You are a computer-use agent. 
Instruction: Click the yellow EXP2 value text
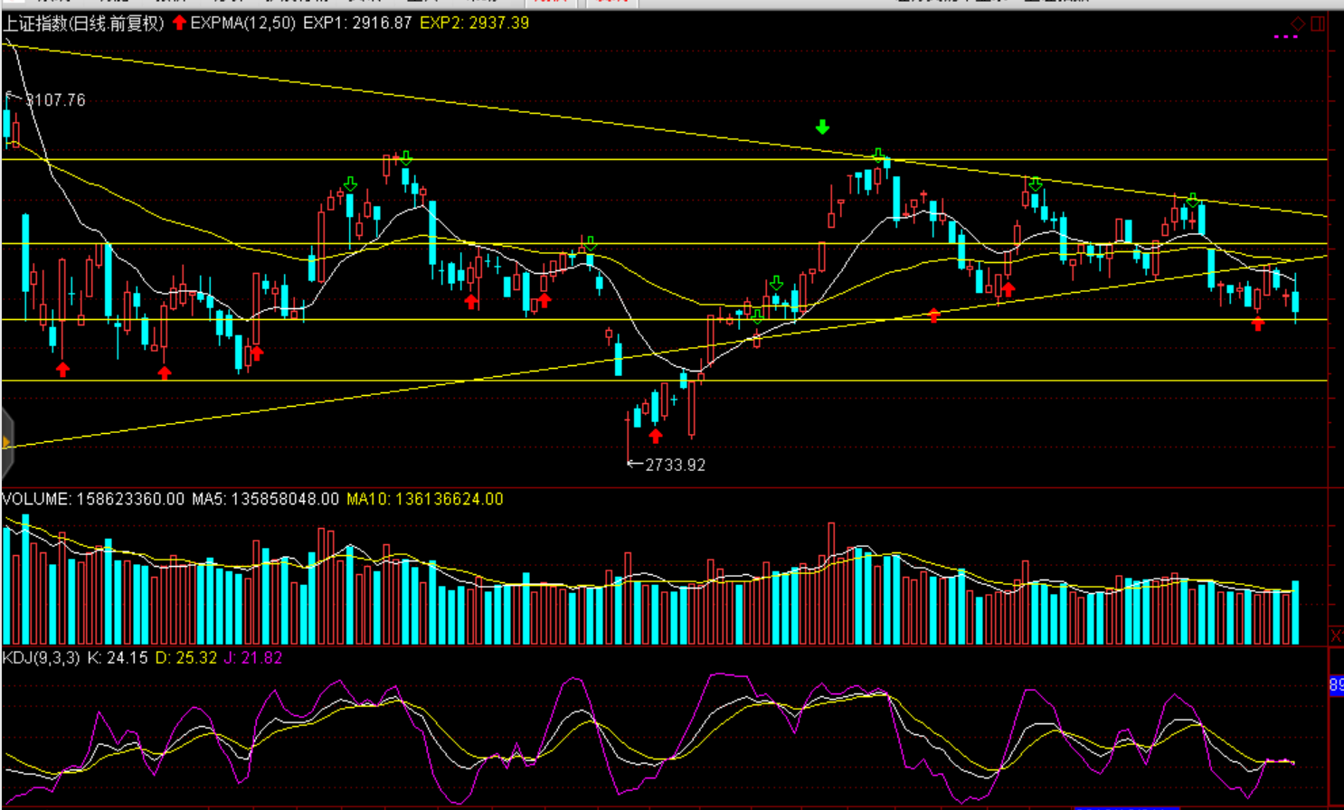(474, 23)
